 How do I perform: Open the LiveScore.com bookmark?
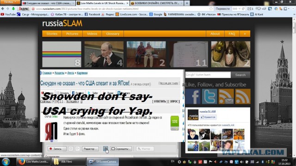(x=132, y=14)
